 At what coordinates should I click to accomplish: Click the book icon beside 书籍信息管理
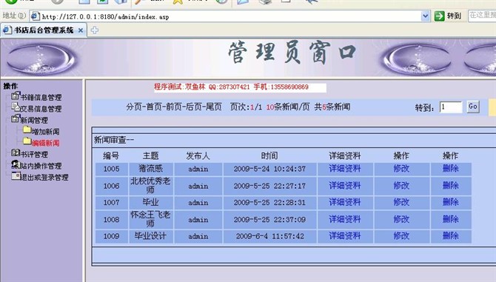click(16, 96)
